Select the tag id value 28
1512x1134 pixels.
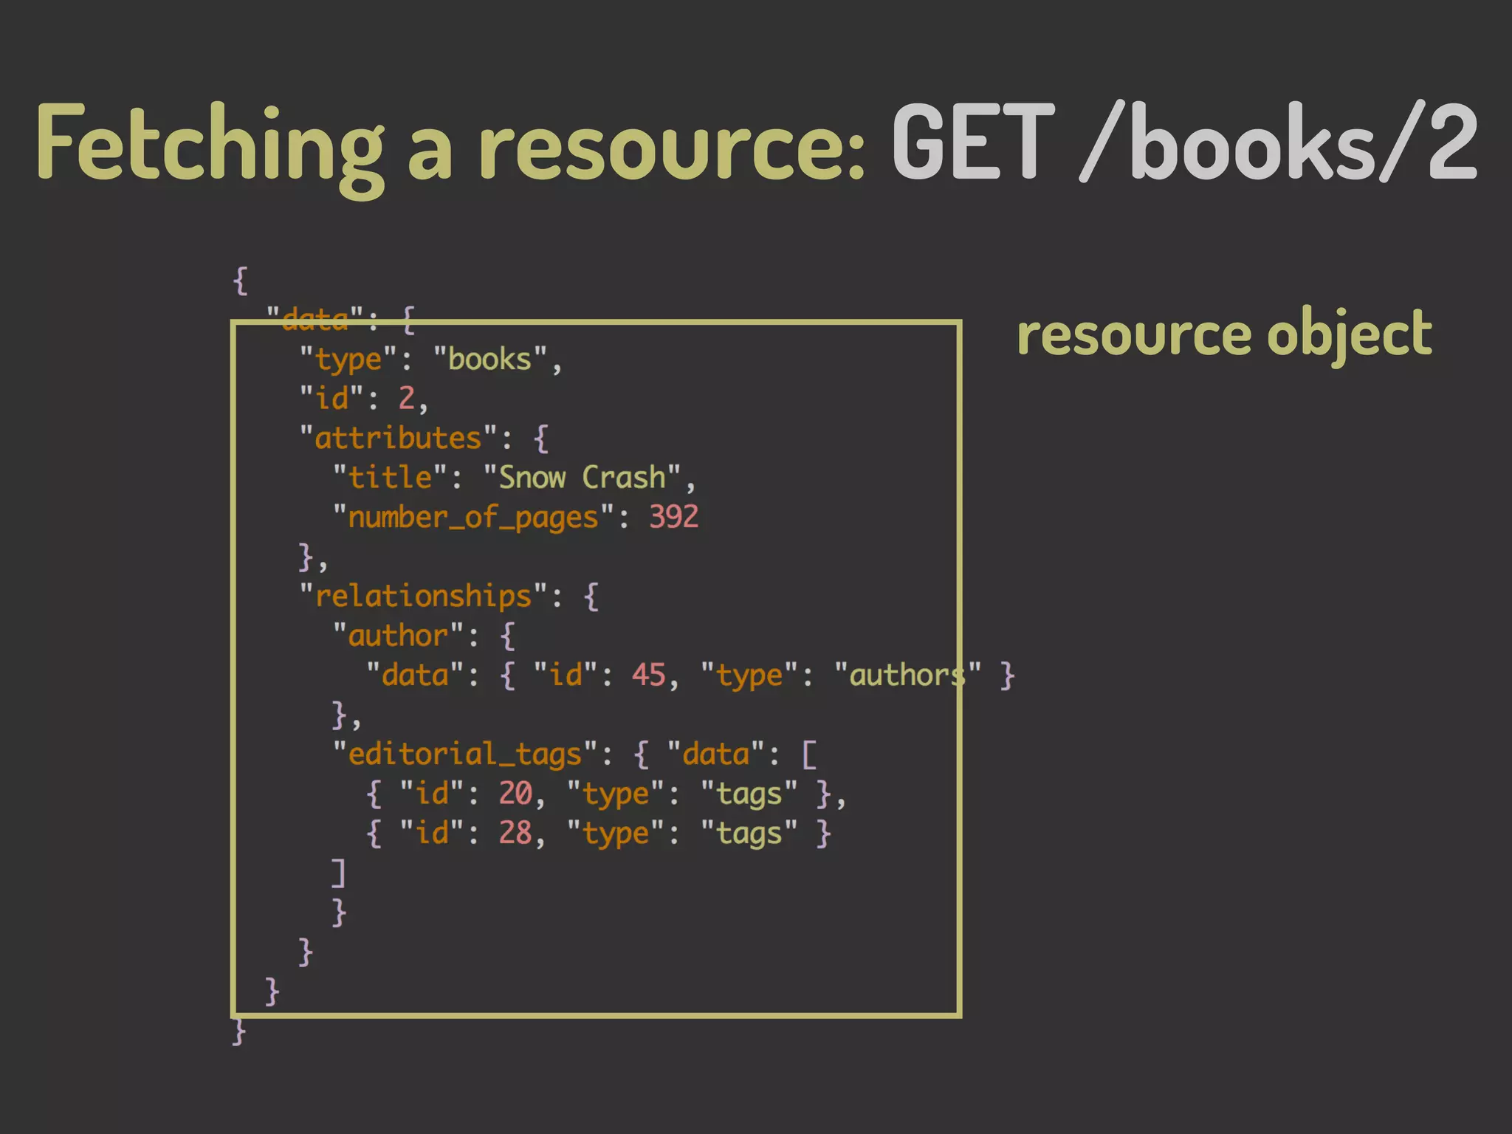click(x=515, y=833)
